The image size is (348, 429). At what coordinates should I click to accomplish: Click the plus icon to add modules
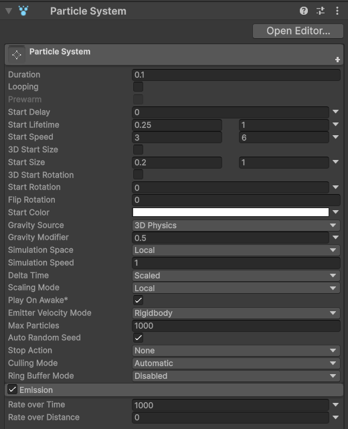tap(337, 60)
